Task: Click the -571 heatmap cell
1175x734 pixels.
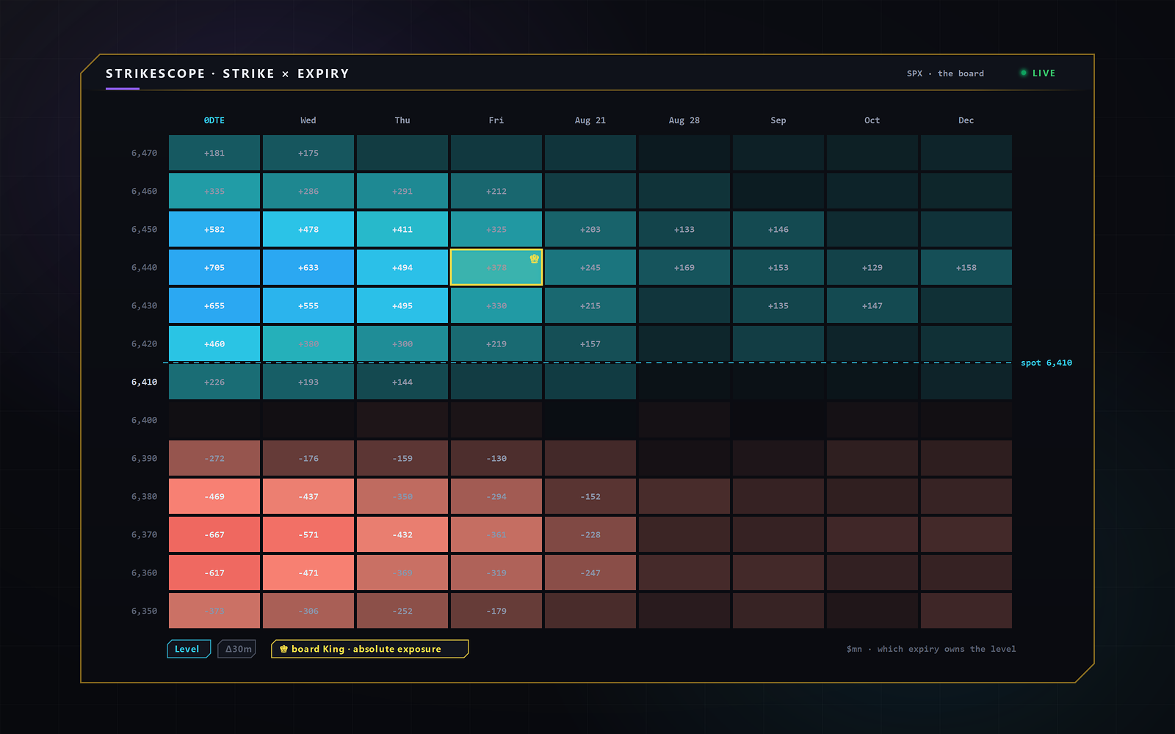Action: click(308, 534)
